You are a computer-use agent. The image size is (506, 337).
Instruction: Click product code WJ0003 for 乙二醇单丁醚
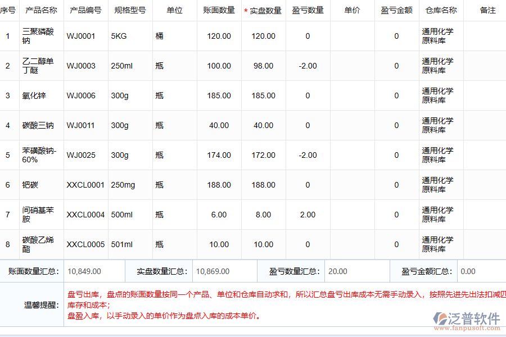tap(82, 66)
